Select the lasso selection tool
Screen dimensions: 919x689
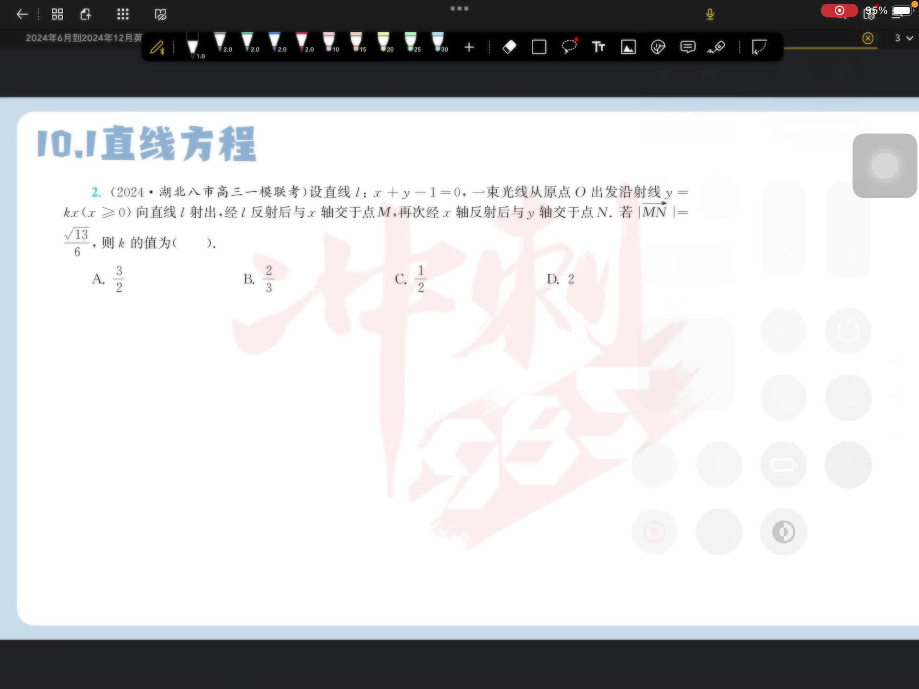[569, 47]
